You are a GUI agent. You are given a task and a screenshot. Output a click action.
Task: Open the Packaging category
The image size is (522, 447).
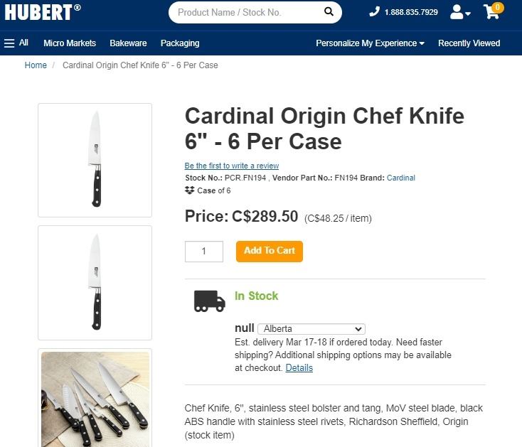(180, 43)
